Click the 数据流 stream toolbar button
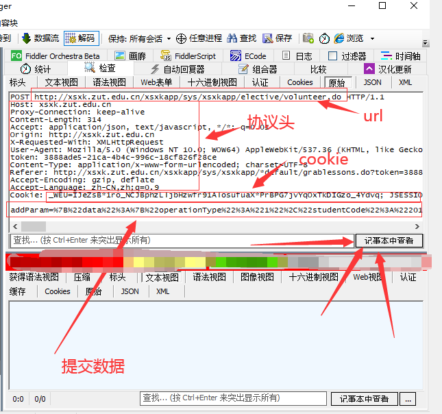This screenshot has width=442, height=414. 40,38
